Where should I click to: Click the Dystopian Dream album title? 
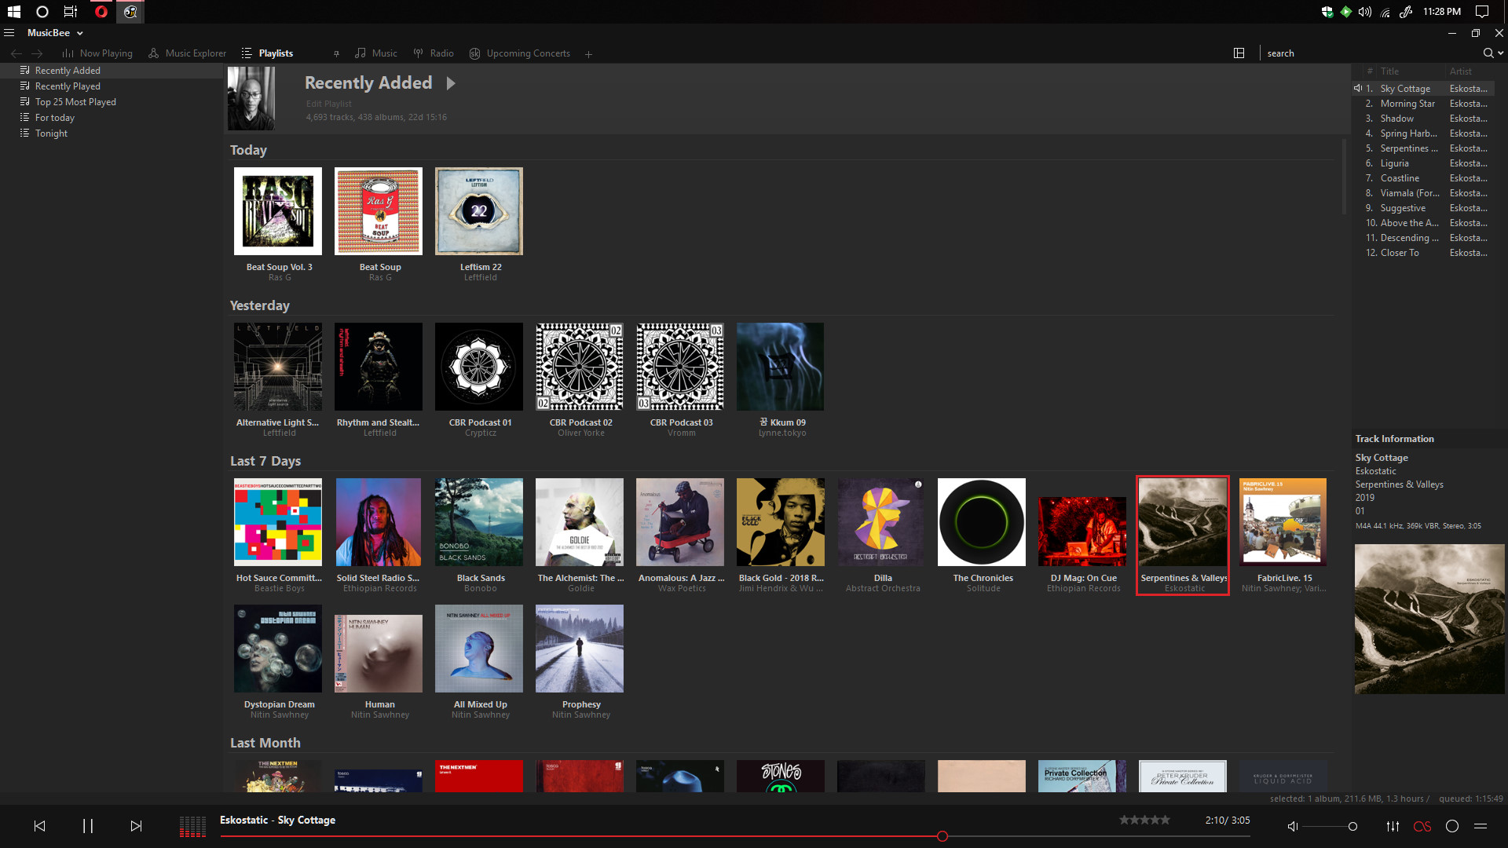[x=279, y=704]
